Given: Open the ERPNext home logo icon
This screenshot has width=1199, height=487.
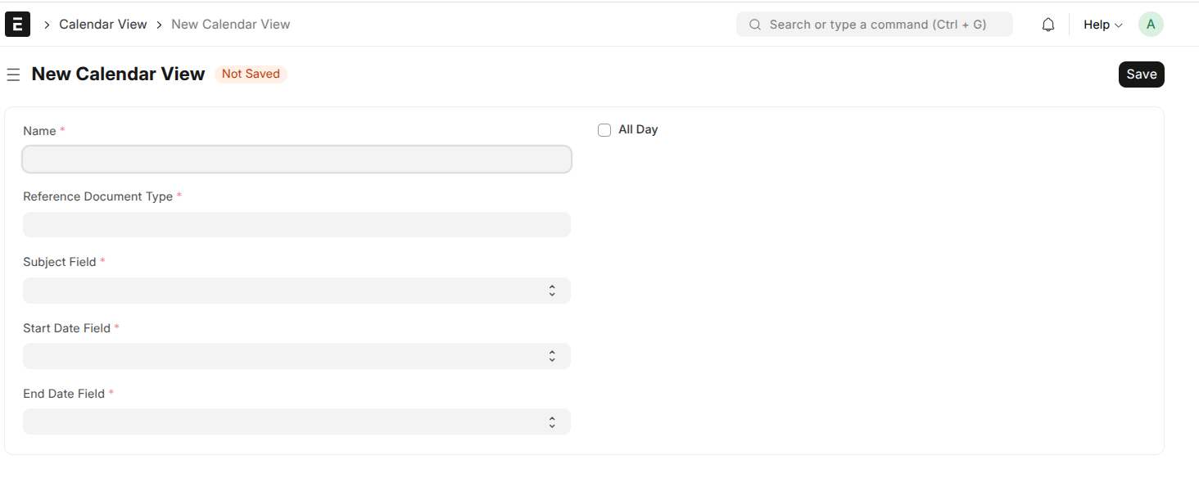Looking at the screenshot, I should (x=17, y=25).
